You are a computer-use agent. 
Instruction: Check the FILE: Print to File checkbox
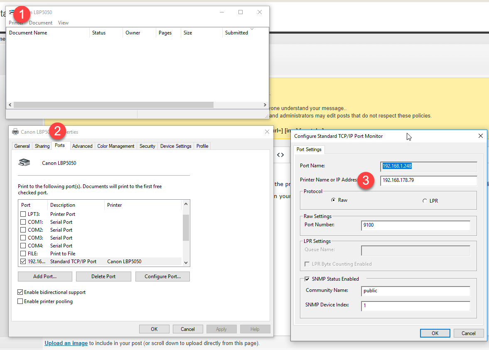pyautogui.click(x=23, y=253)
